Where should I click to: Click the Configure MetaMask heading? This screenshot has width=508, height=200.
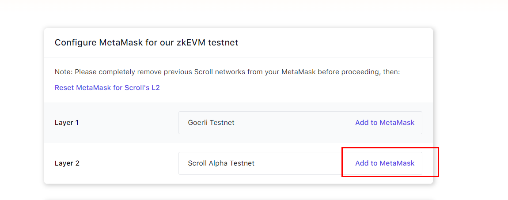pyautogui.click(x=146, y=43)
